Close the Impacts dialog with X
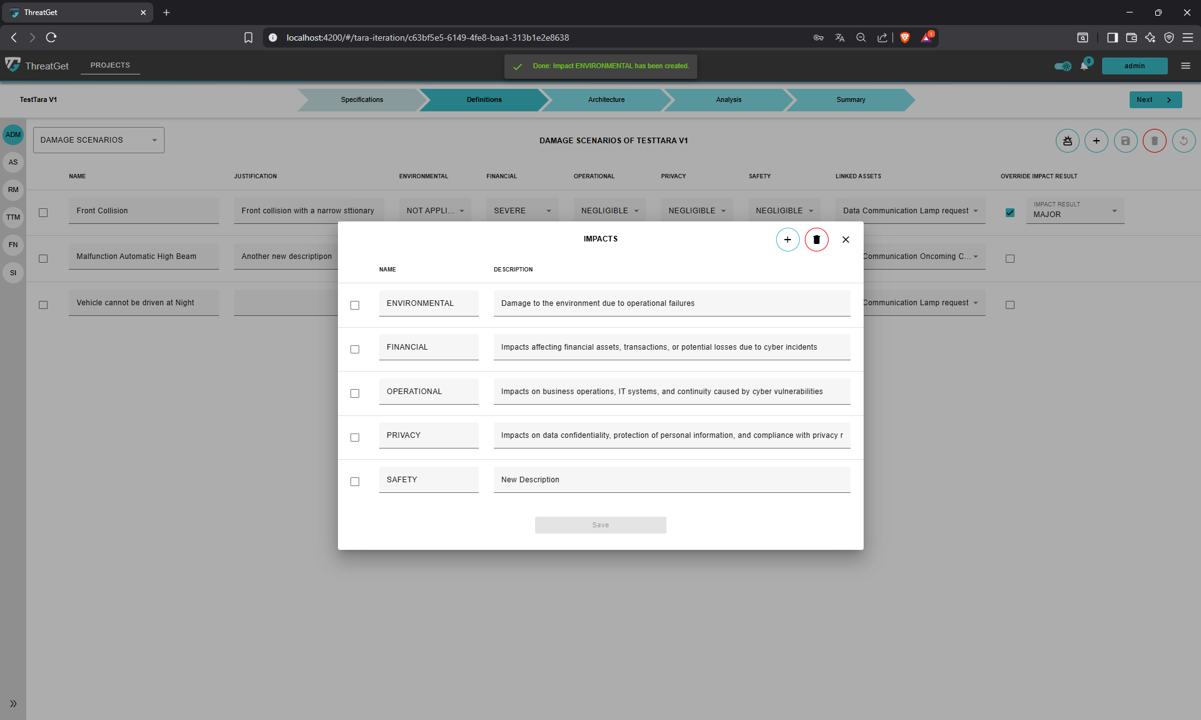This screenshot has height=720, width=1201. (846, 240)
